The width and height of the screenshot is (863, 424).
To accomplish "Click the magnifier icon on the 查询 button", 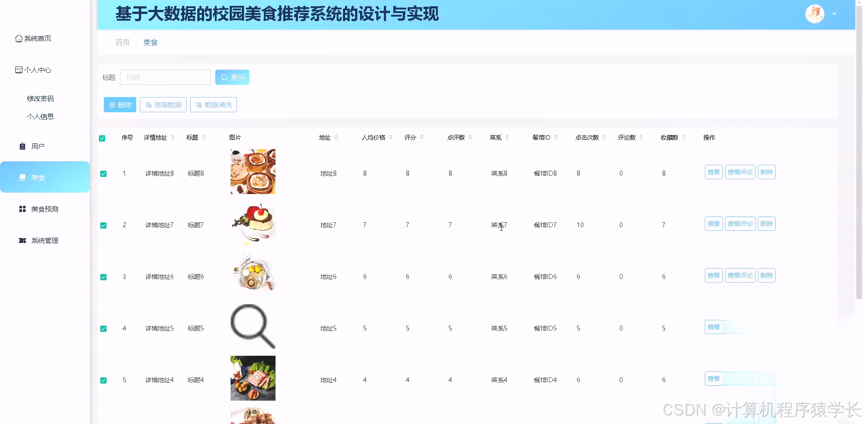I will 224,77.
